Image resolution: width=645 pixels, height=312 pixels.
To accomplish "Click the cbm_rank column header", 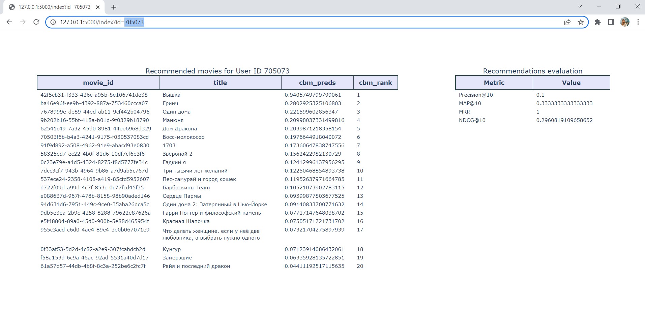I will (x=375, y=83).
